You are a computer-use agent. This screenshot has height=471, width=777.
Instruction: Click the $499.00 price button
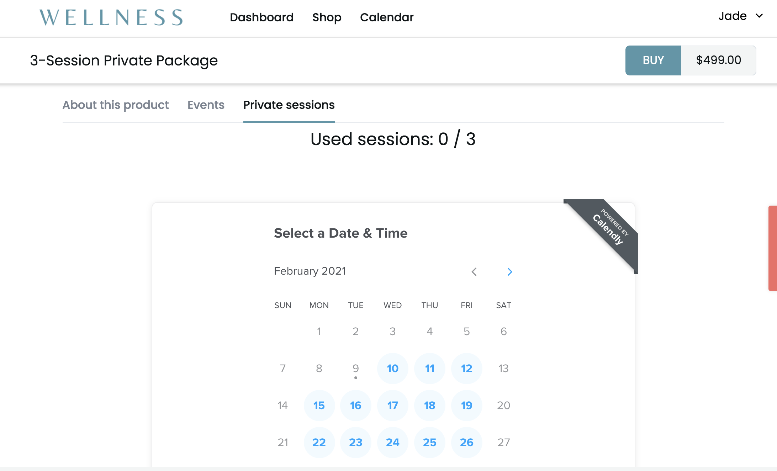(x=718, y=60)
